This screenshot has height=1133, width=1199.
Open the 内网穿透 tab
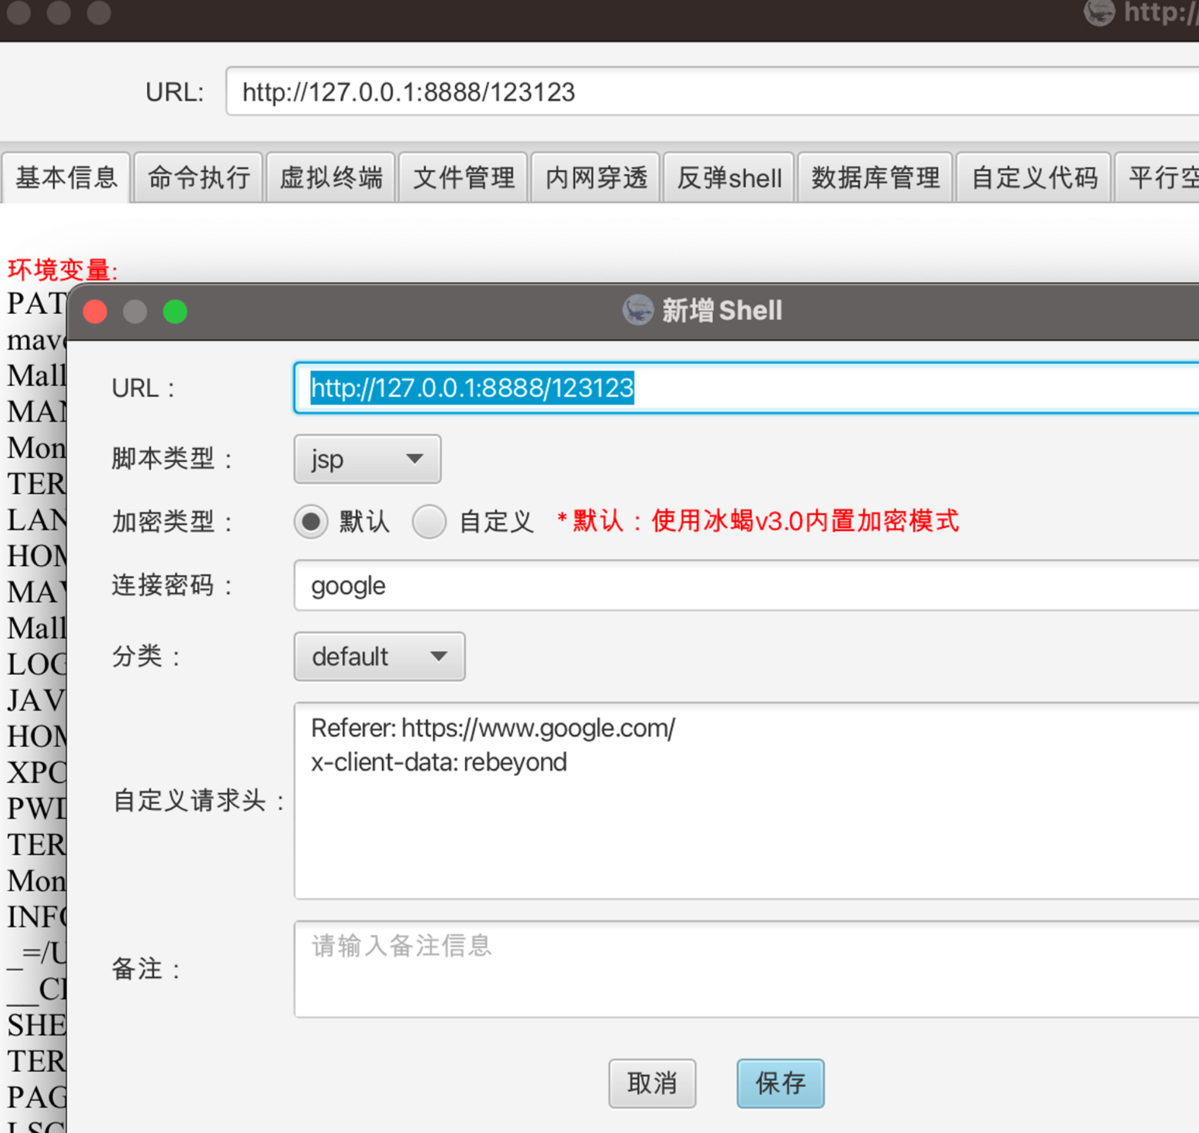596,178
